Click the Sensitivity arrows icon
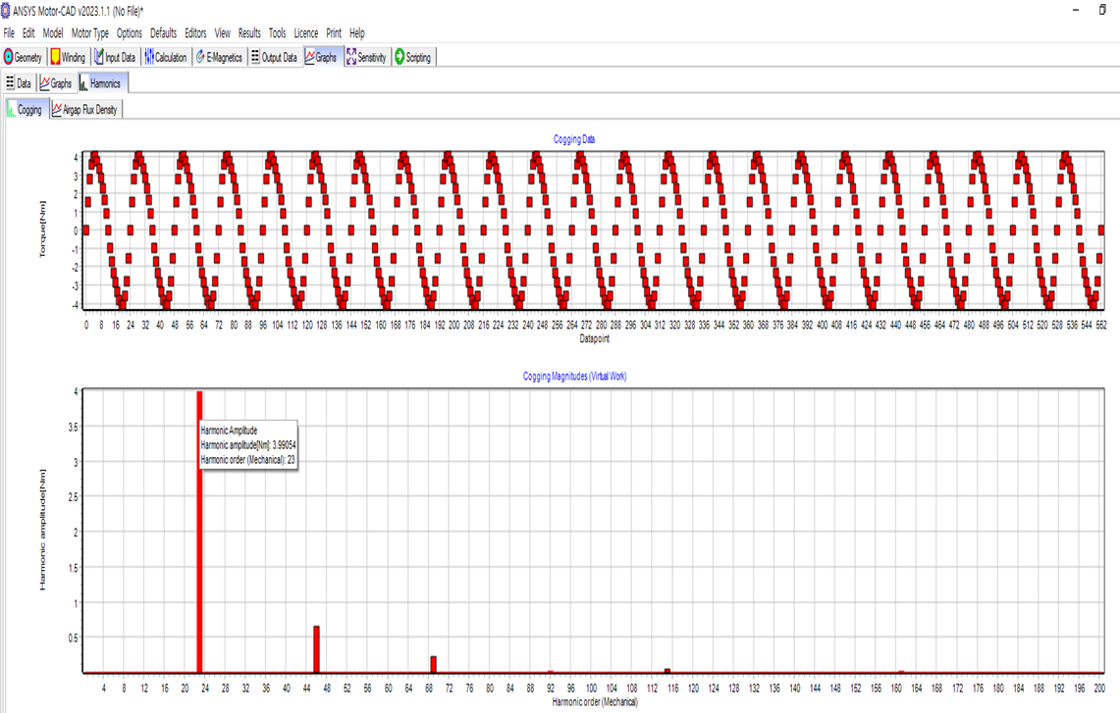1120x713 pixels. click(351, 58)
